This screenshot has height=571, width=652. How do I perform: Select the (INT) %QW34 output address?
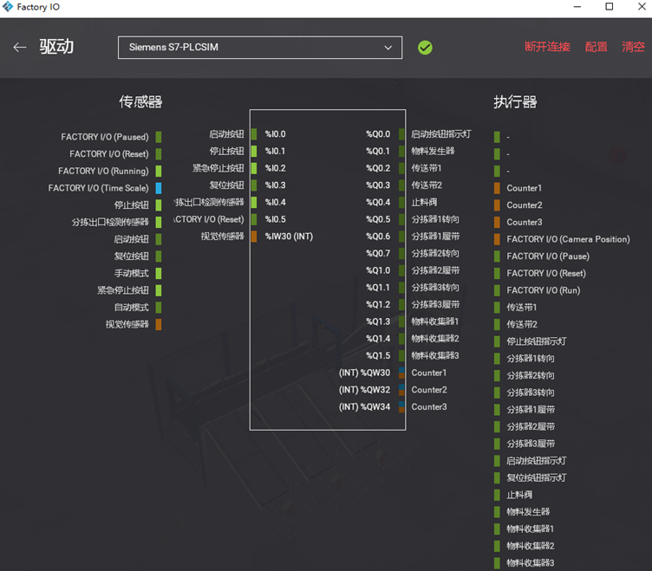tap(365, 407)
